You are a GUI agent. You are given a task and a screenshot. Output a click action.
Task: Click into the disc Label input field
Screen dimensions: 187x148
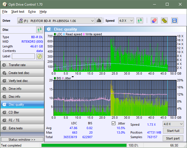pyautogui.click(x=23, y=56)
